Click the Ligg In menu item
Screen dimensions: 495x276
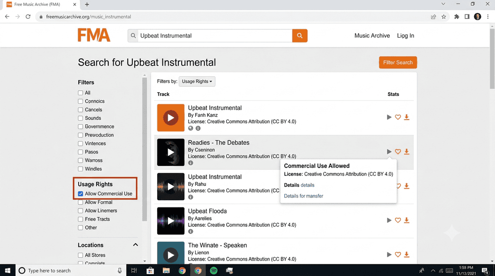406,36
